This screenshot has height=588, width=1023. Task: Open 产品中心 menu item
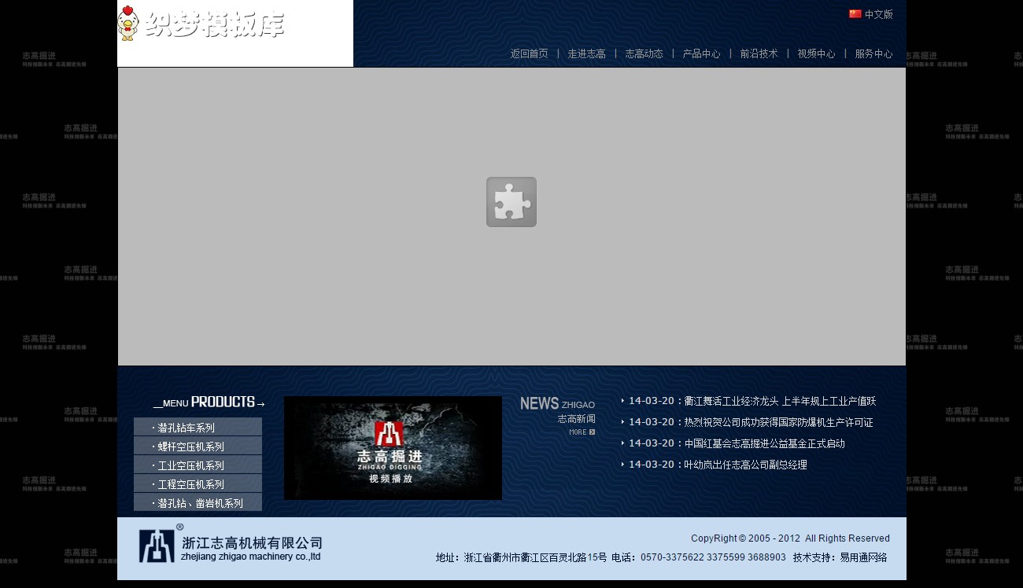[x=701, y=54]
